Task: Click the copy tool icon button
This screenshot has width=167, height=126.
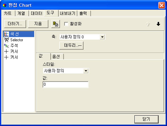Action: click(x=55, y=24)
